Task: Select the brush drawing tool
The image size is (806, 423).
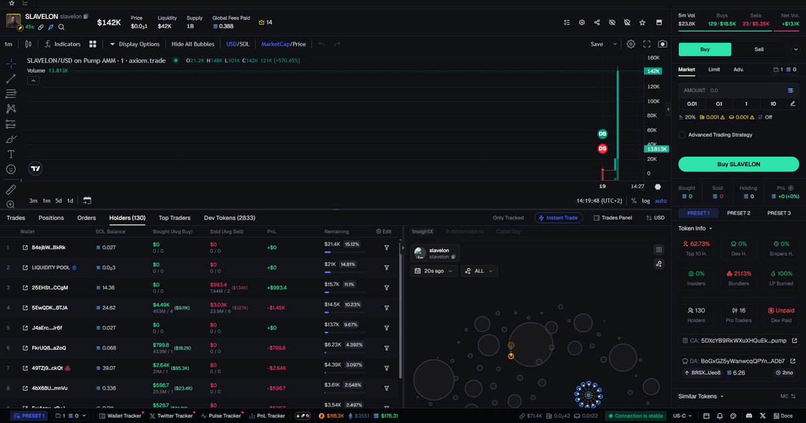Action: [x=11, y=139]
